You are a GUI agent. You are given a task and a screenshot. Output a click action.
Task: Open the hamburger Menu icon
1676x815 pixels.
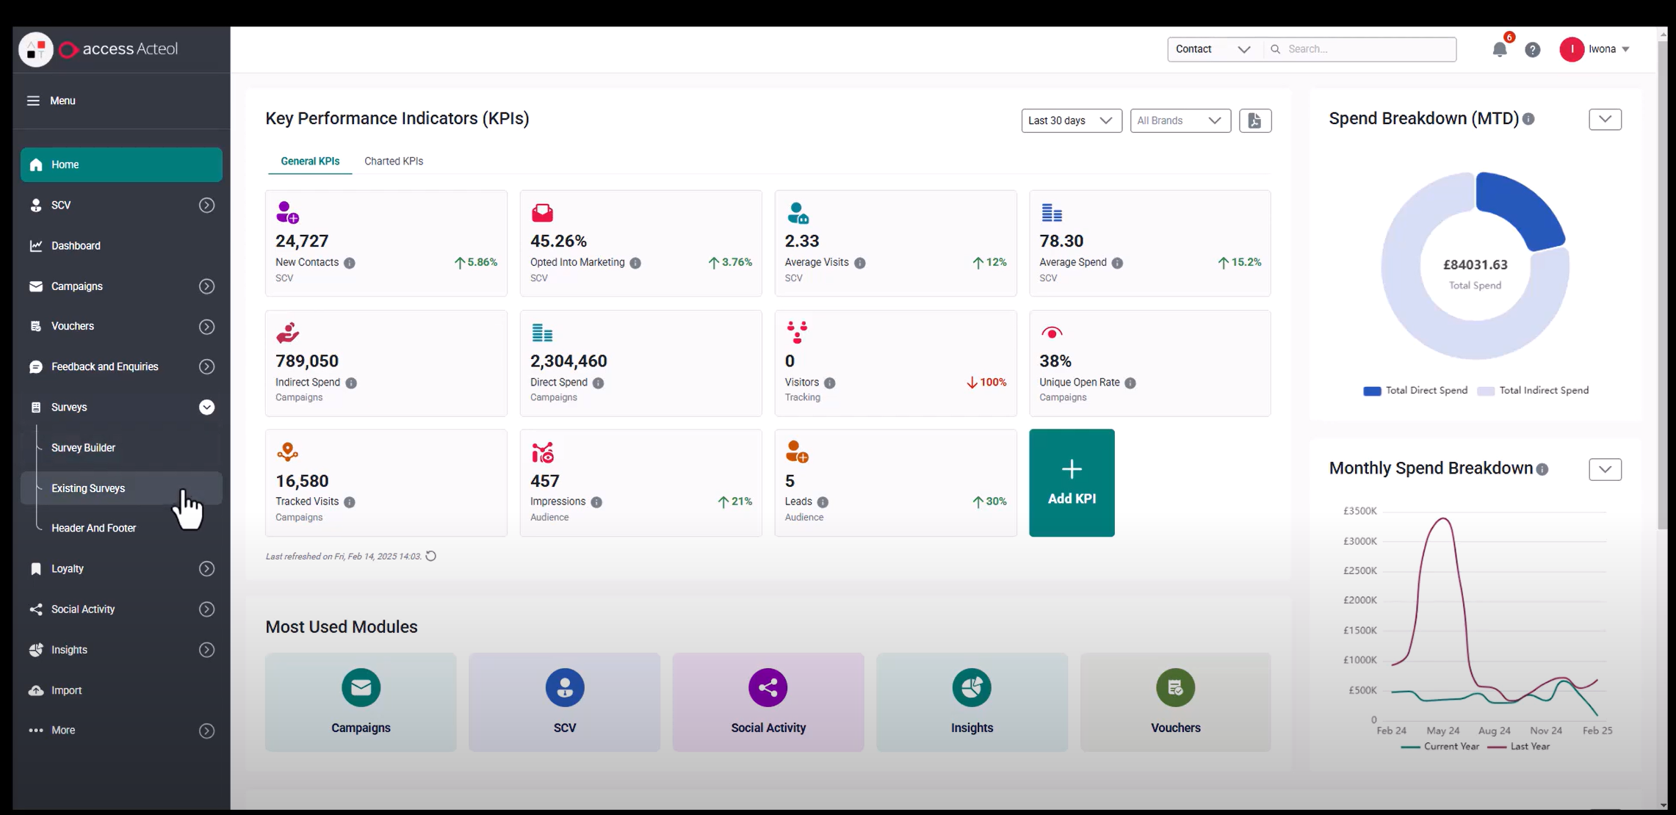(x=33, y=101)
